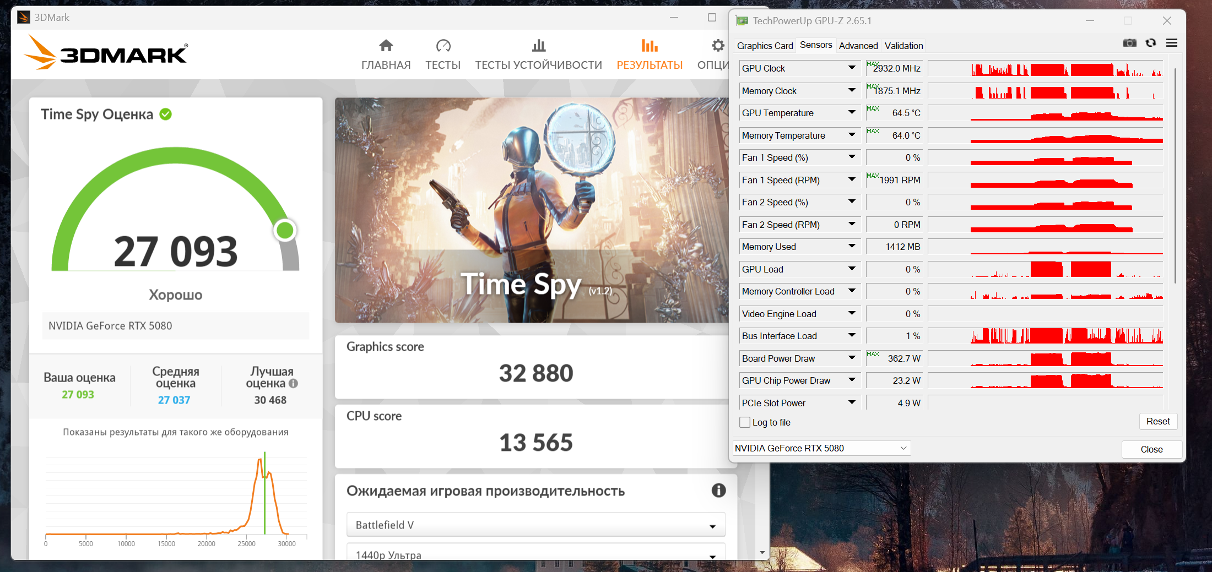
Task: Go to the ТЕСТЫ УСТОЙЧИВОСТИ menu label
Action: 539,65
